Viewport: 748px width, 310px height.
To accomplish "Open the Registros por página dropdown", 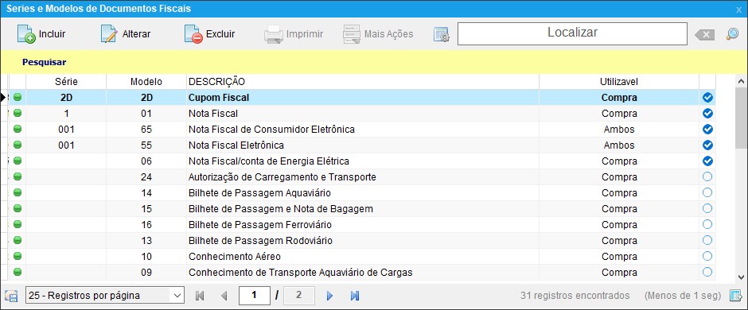I will tap(104, 295).
